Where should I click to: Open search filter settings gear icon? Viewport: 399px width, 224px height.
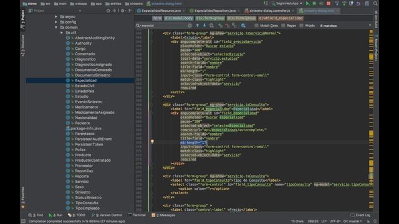[x=243, y=26]
